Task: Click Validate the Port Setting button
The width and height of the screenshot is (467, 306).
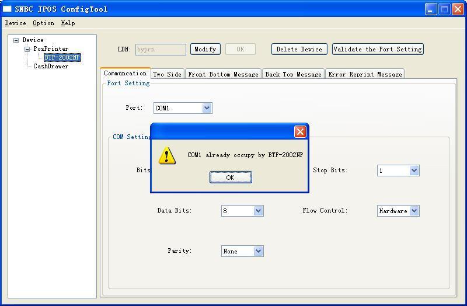Action: [x=378, y=49]
